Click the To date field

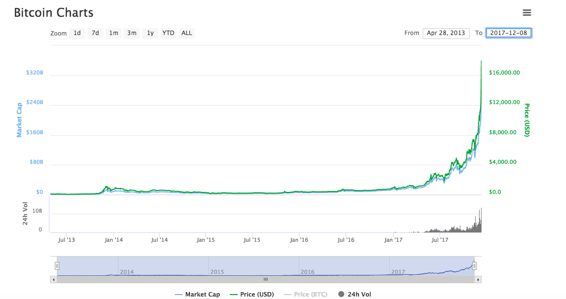coord(509,33)
